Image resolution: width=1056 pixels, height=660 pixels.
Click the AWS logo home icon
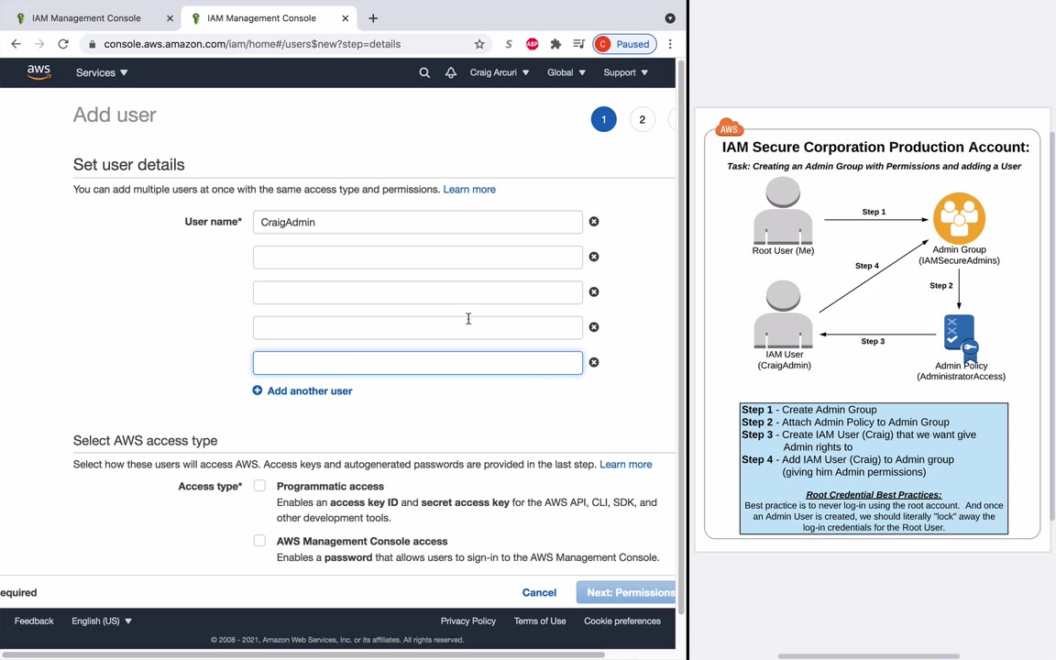pyautogui.click(x=38, y=72)
